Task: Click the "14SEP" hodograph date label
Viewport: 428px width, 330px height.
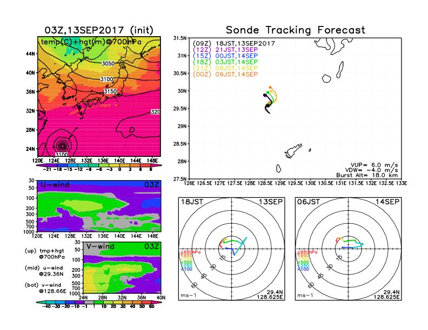Action: coord(387,202)
